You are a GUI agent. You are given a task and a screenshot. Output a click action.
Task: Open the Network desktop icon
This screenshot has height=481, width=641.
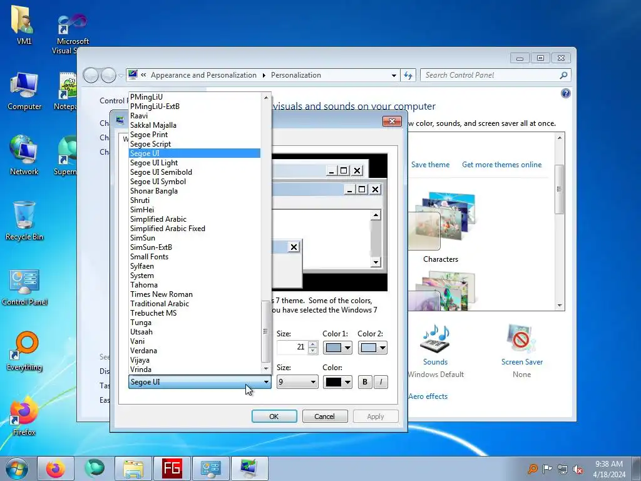click(x=24, y=155)
